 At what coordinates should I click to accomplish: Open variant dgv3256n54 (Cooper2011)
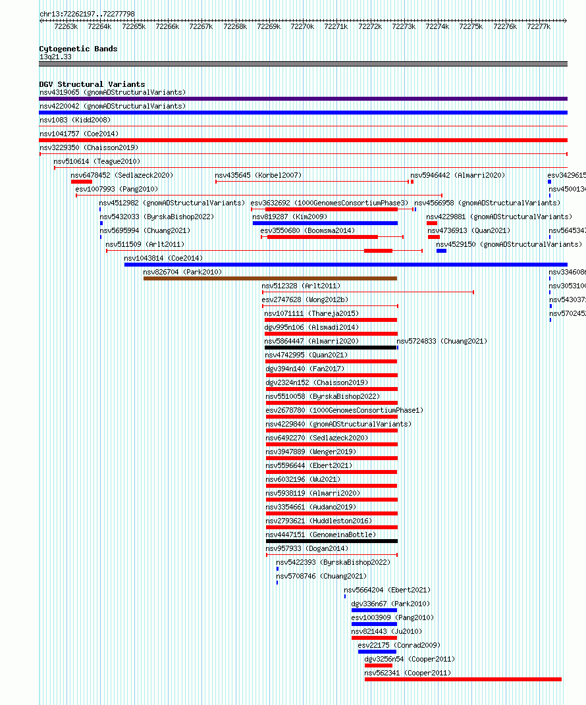410,660
